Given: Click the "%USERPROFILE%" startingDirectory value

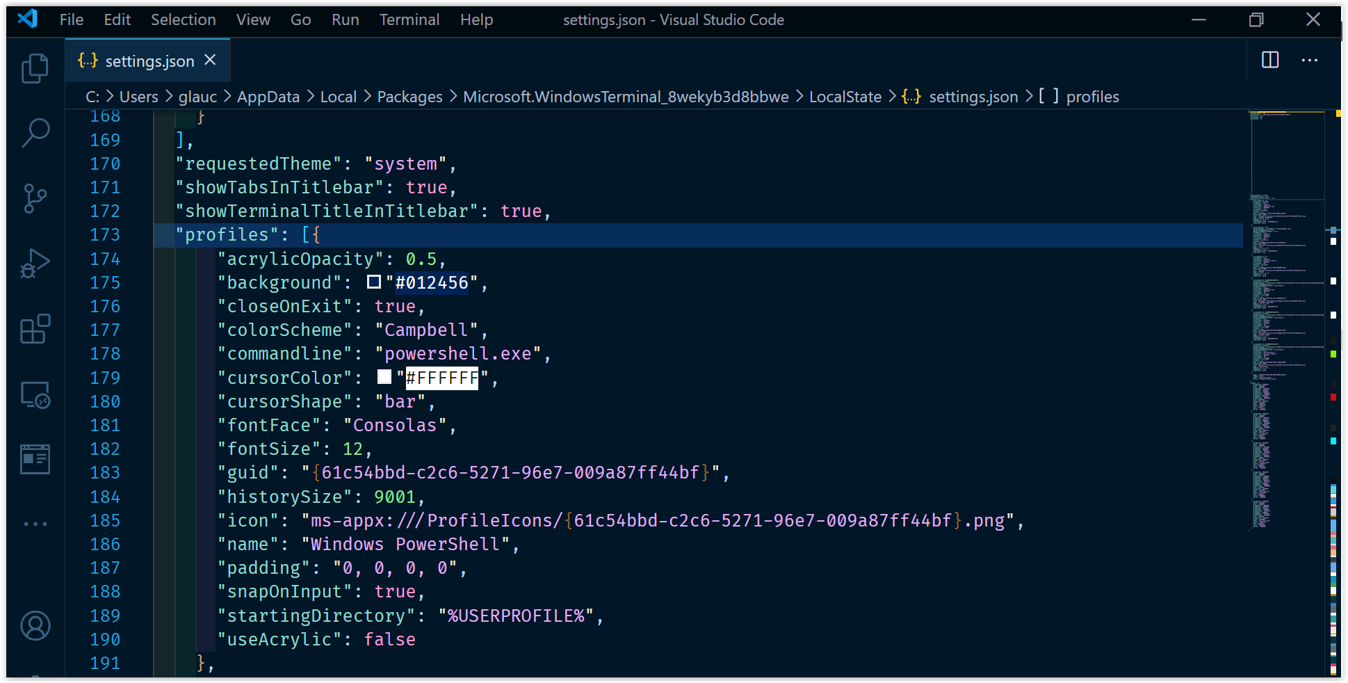Looking at the screenshot, I should tap(516, 616).
